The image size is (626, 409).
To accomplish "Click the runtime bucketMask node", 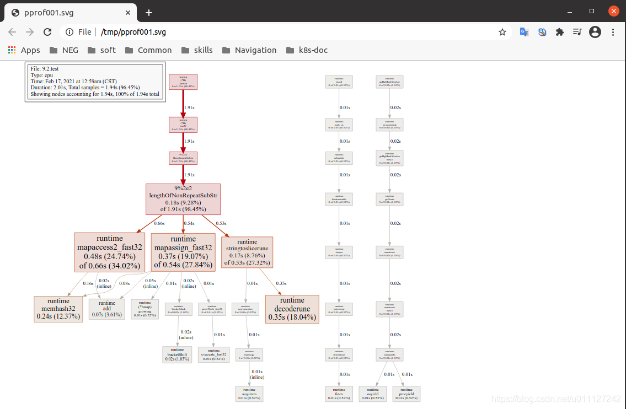I will pos(179,309).
